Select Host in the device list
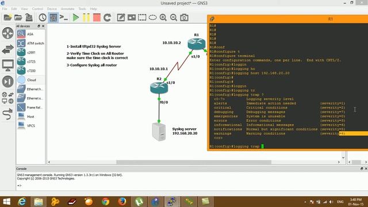Viewport: 368px width, 207px height. coord(30,117)
